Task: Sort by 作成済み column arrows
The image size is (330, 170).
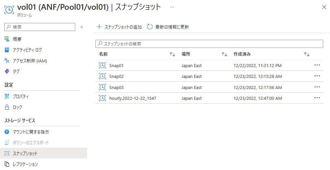Action: point(307,55)
